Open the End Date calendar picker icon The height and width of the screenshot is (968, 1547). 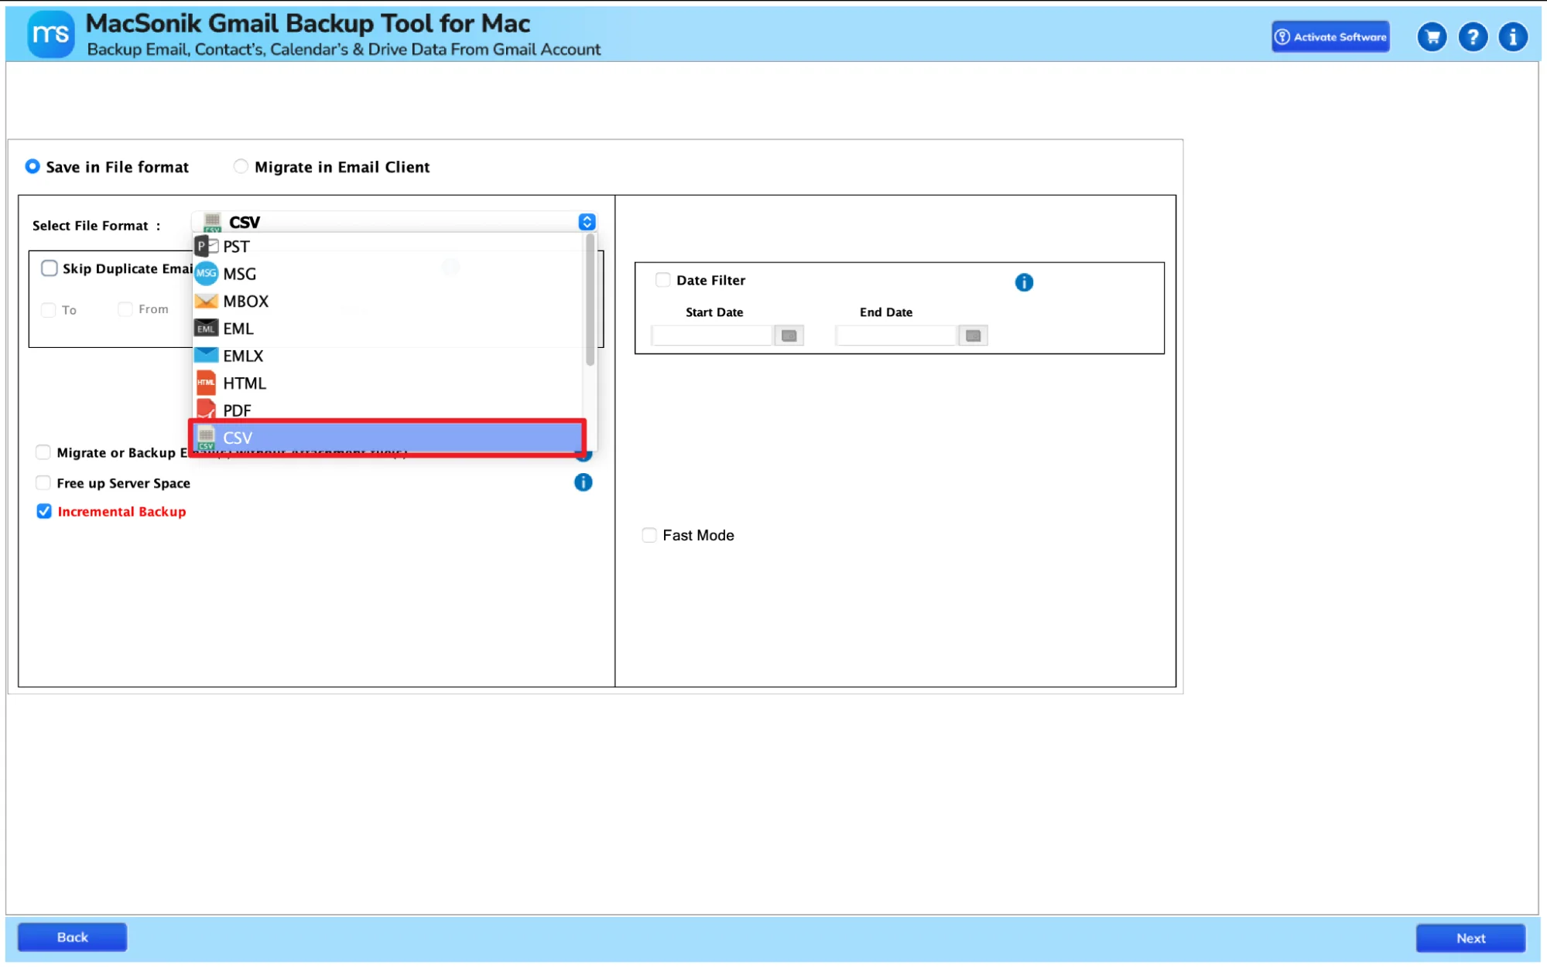point(974,336)
